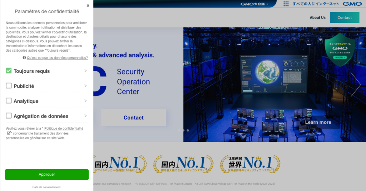
Task: Enable the Analytique checkbox
Action: [x=9, y=100]
